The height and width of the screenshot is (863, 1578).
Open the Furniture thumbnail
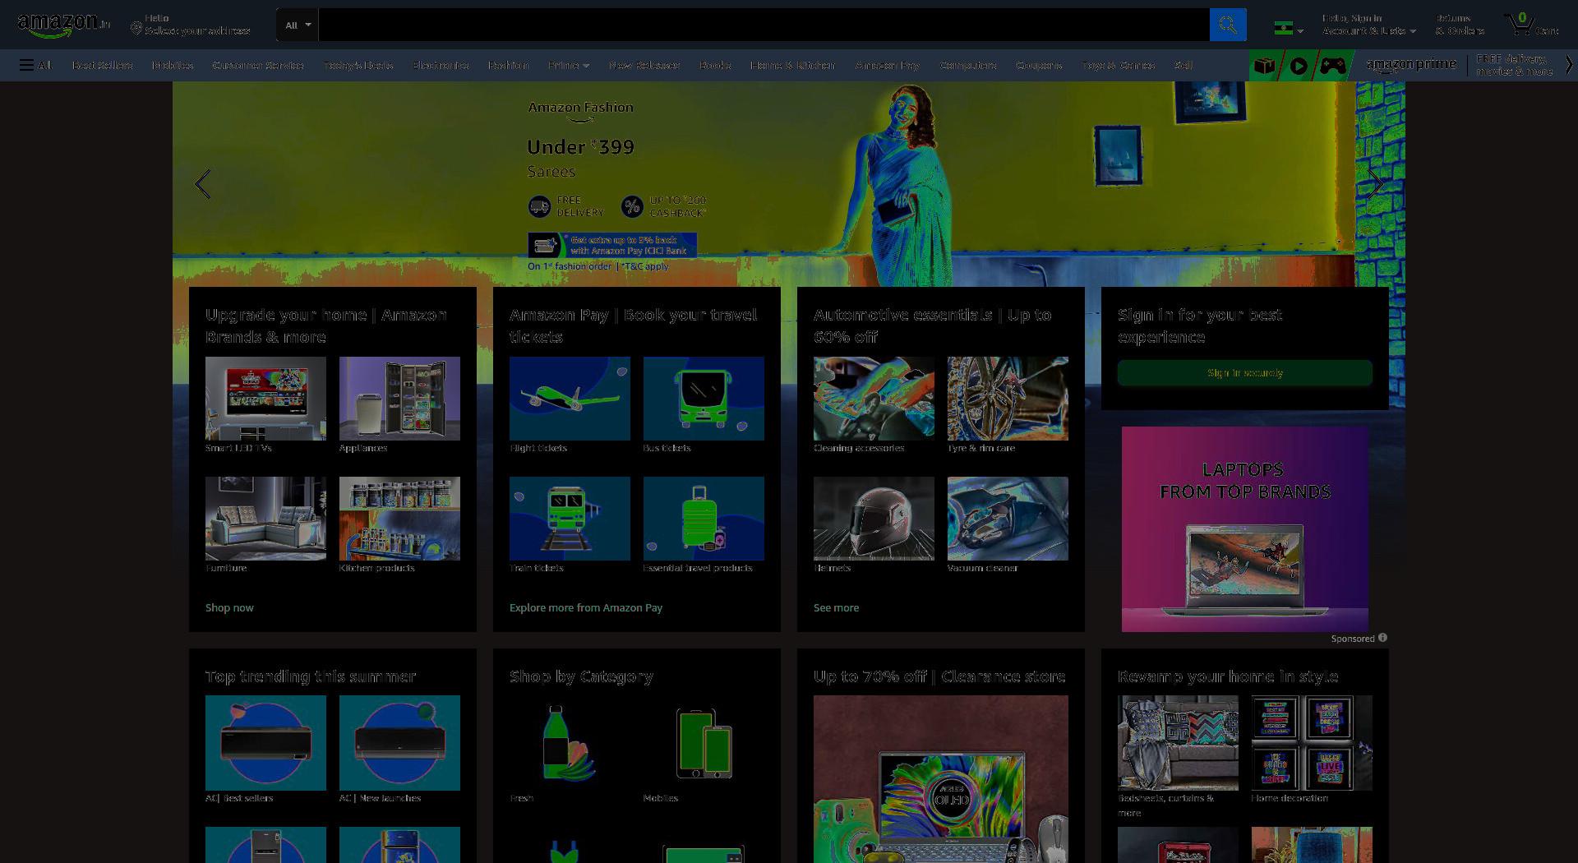point(265,519)
